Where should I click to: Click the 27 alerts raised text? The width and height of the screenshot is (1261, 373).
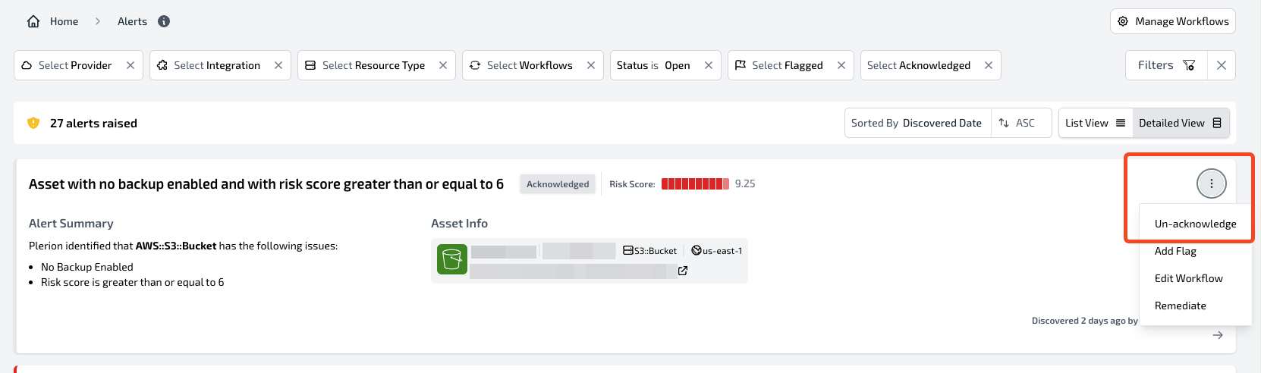pos(93,123)
